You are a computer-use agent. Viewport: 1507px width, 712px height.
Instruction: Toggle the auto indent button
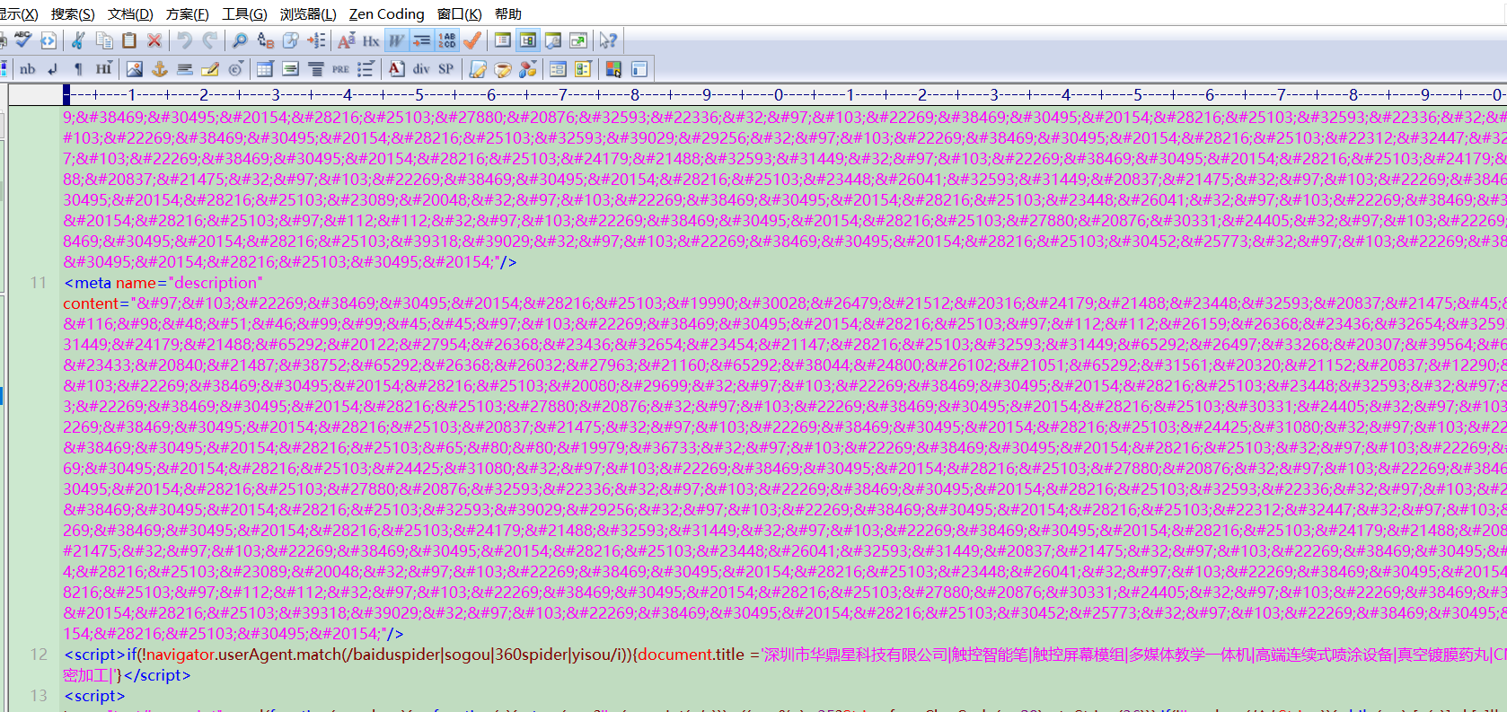point(421,40)
